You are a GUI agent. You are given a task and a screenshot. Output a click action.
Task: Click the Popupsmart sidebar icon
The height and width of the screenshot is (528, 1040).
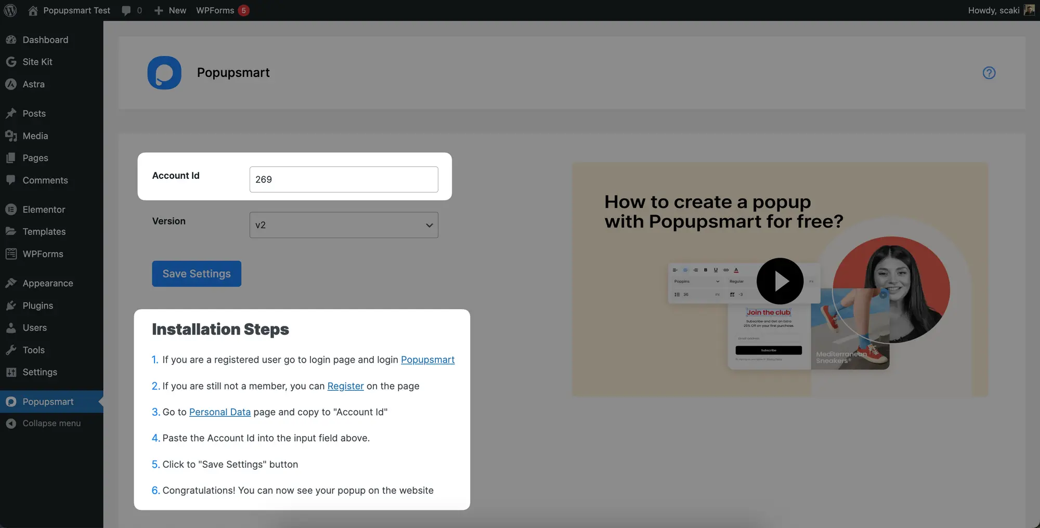click(x=11, y=402)
